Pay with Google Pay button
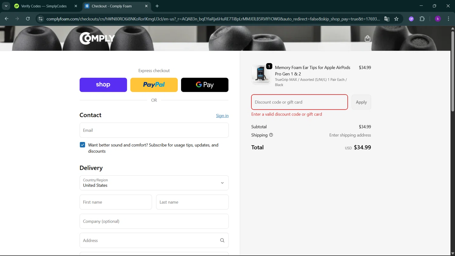Viewport: 455px width, 256px height. pyautogui.click(x=204, y=85)
